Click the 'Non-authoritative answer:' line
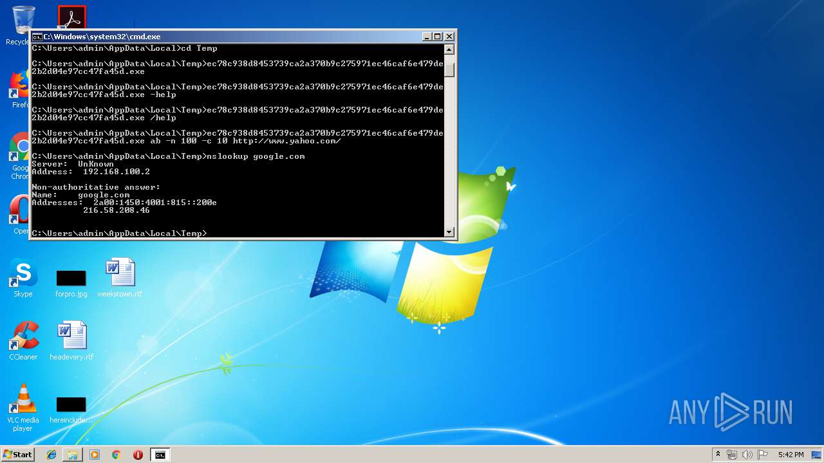The image size is (824, 463). pyautogui.click(x=96, y=187)
